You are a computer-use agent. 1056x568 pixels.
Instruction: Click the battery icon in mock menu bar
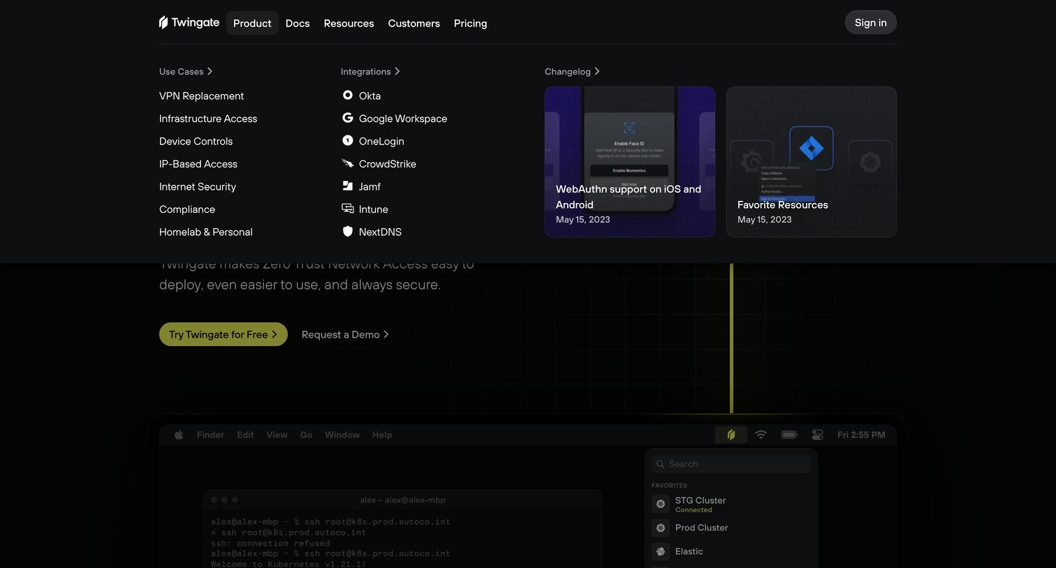(x=789, y=435)
